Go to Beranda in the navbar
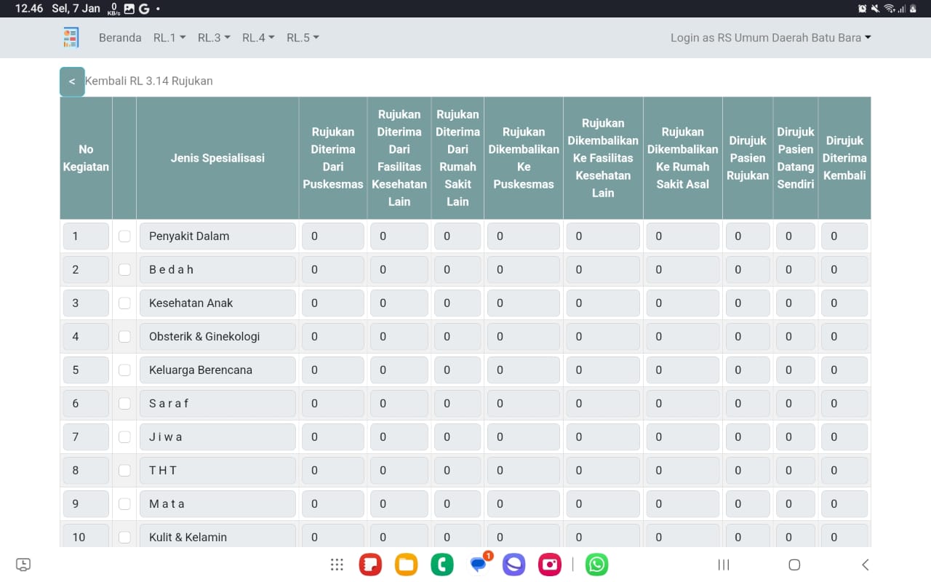931x582 pixels. click(120, 37)
